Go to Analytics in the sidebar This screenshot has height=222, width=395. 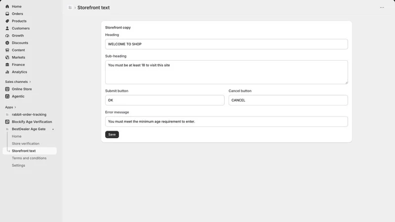[19, 72]
